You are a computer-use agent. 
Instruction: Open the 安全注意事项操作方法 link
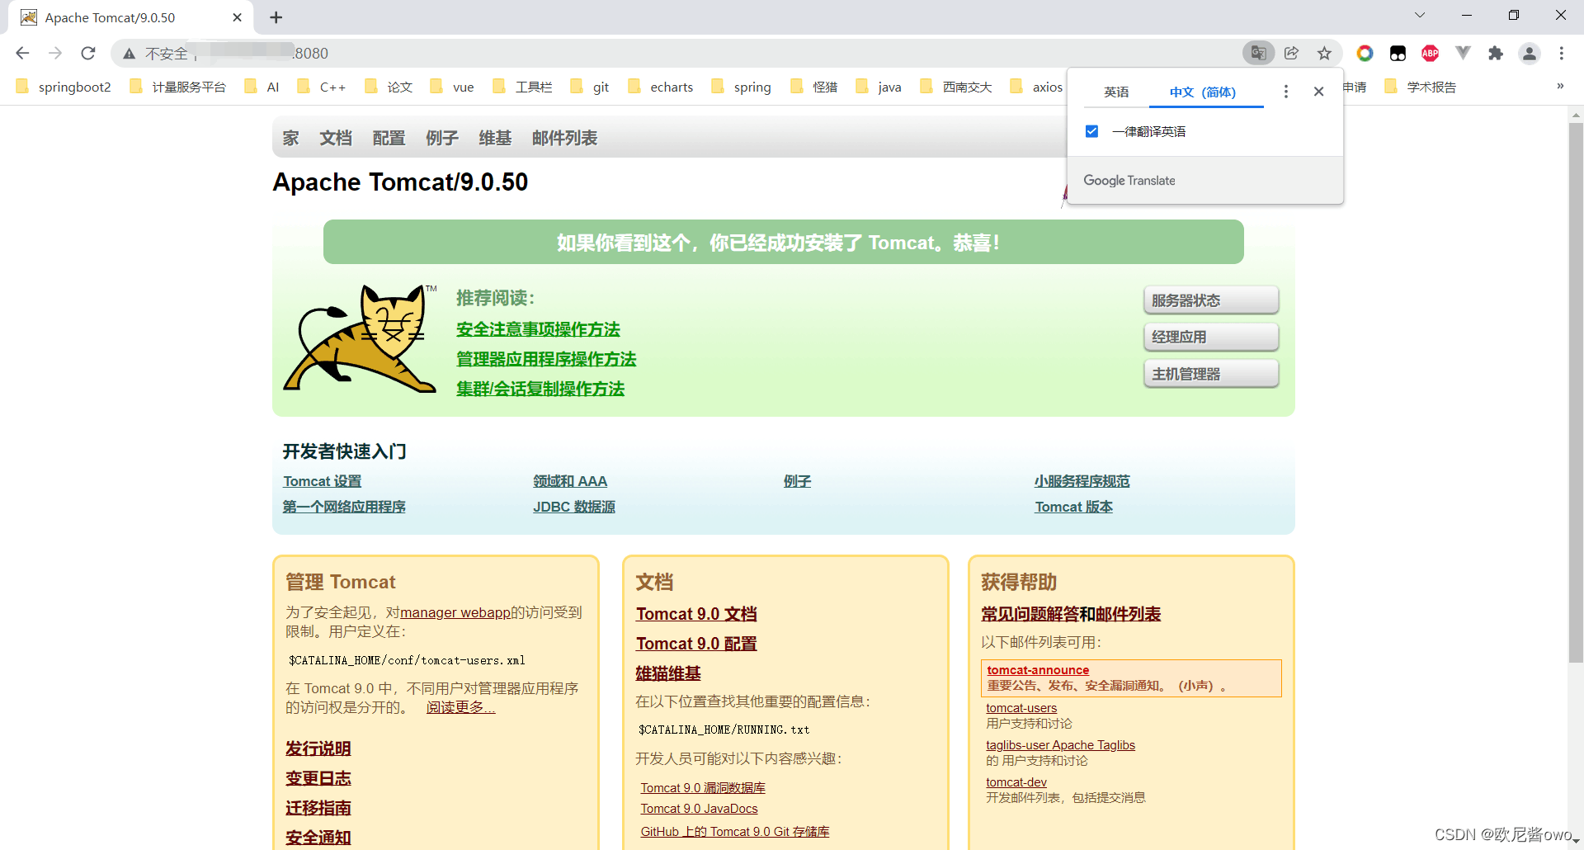point(538,329)
